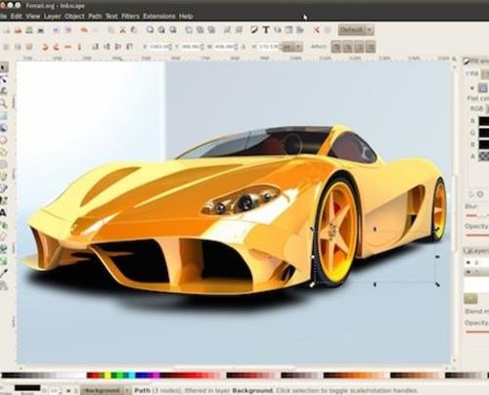This screenshot has width=489, height=395.
Task: Select the Star polygon tool
Action: tap(4, 153)
